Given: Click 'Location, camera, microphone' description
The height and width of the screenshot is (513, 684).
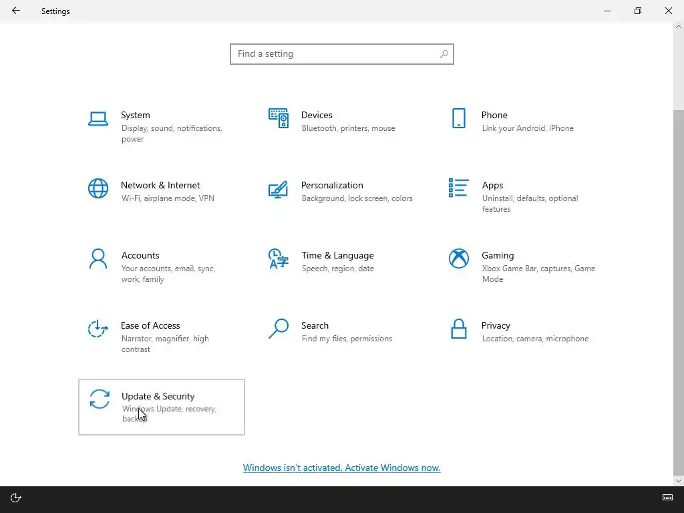Looking at the screenshot, I should pos(535,339).
